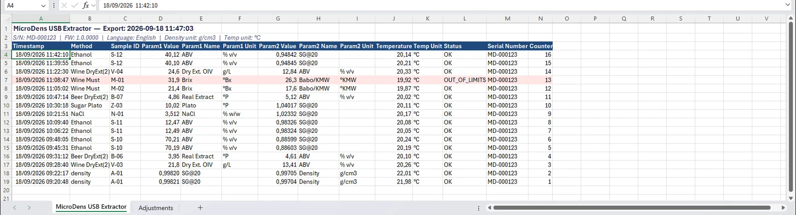Click the vertical scrollbar down arrow
Image resolution: width=796 pixels, height=215 pixels.
coord(791,198)
